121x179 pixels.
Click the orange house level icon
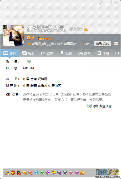pyautogui.click(x=29, y=37)
